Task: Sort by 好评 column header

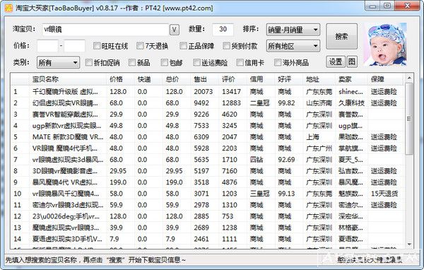Action: click(x=289, y=79)
